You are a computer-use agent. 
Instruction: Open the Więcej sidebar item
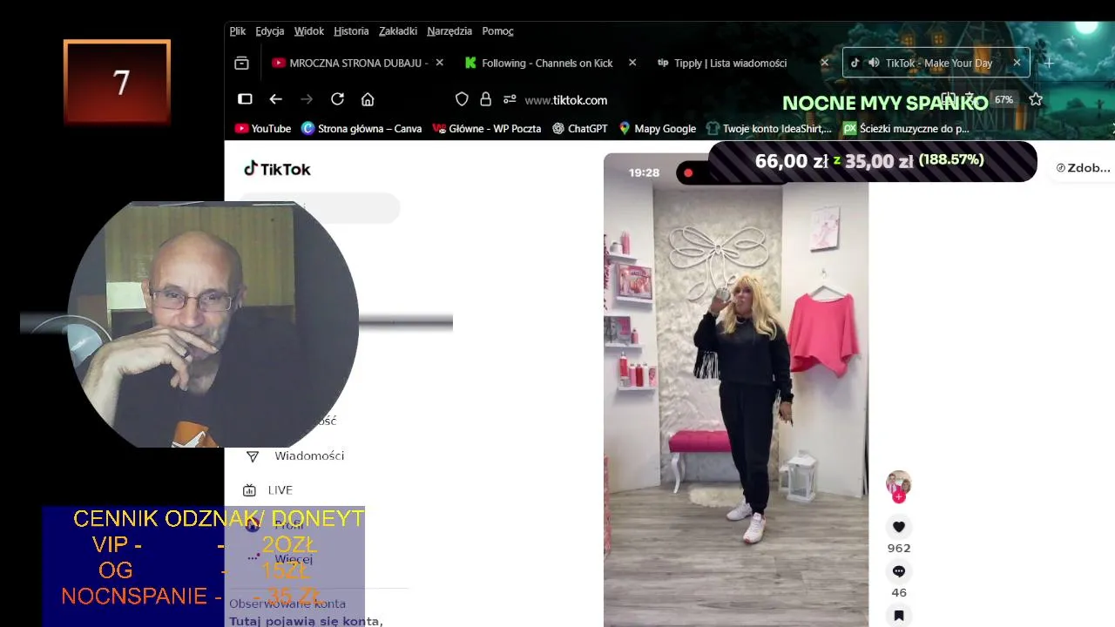coord(294,559)
